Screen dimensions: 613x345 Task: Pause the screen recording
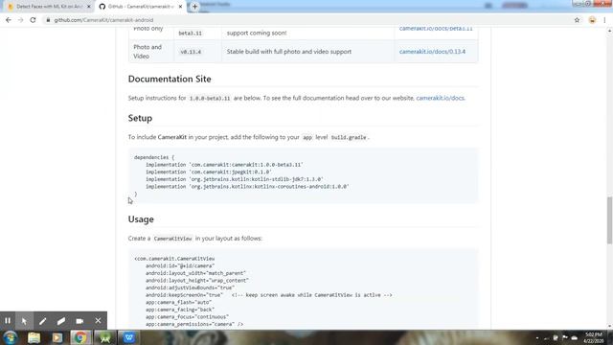click(8, 321)
